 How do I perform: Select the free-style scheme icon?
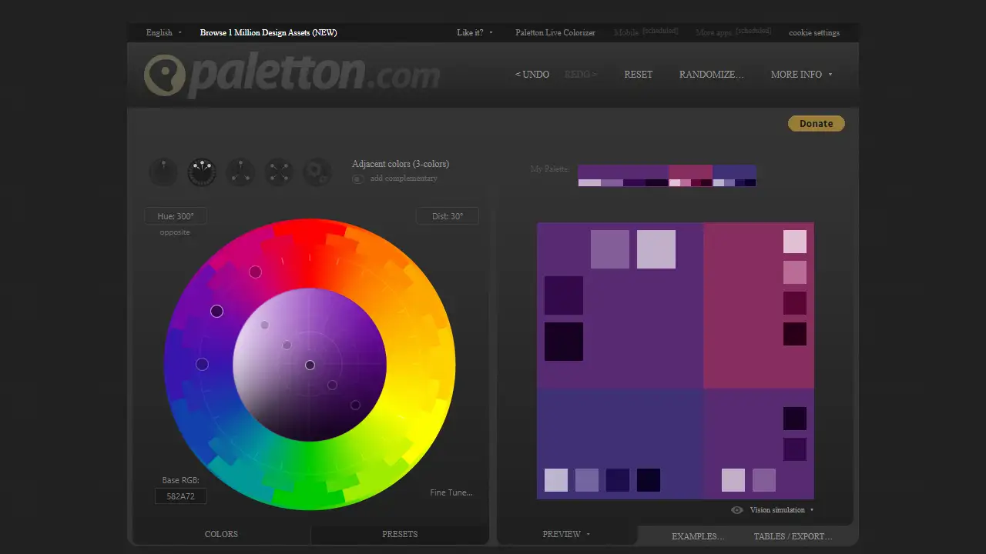pos(317,172)
